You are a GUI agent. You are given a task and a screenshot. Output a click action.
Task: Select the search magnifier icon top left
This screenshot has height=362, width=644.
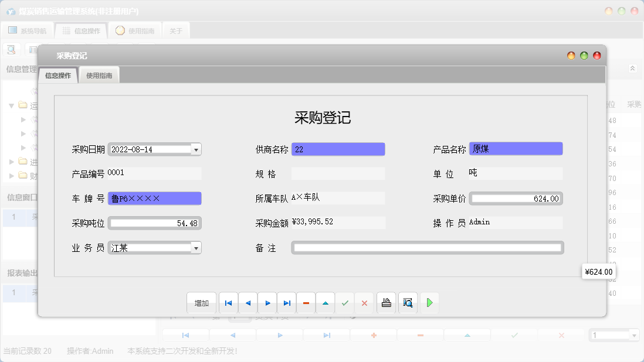11,49
